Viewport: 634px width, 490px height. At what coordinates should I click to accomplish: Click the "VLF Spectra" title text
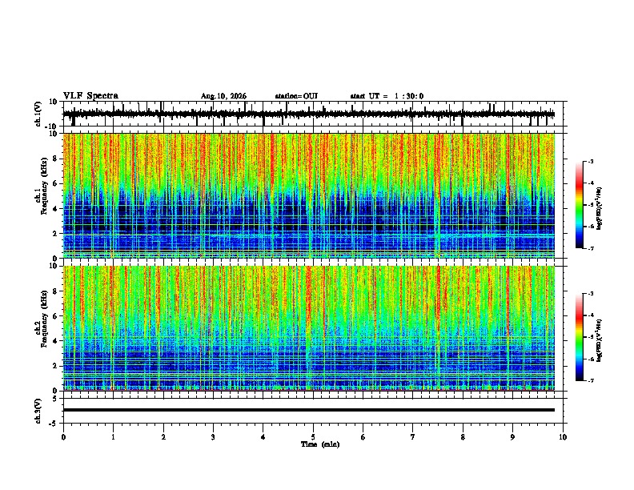90,96
